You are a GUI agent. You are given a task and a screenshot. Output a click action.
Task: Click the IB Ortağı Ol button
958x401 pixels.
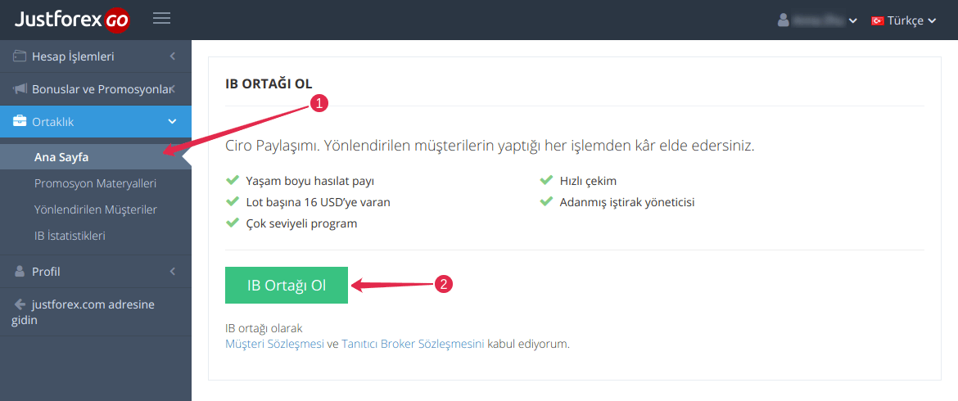point(287,285)
